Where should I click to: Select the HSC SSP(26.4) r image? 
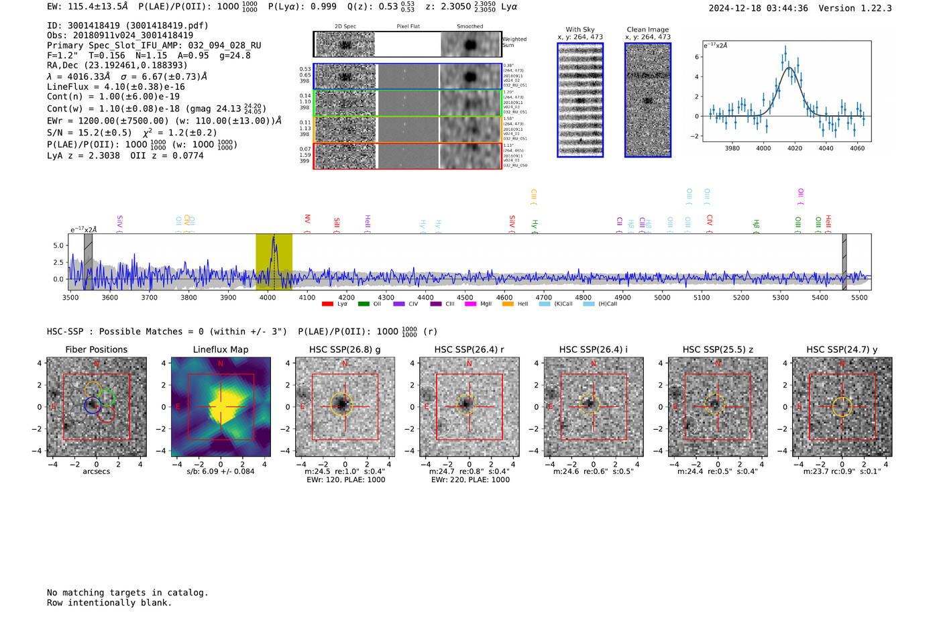(469, 407)
